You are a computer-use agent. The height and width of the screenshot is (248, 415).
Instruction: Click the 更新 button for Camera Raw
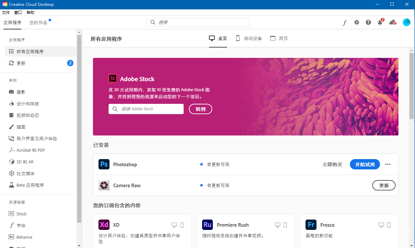384,185
